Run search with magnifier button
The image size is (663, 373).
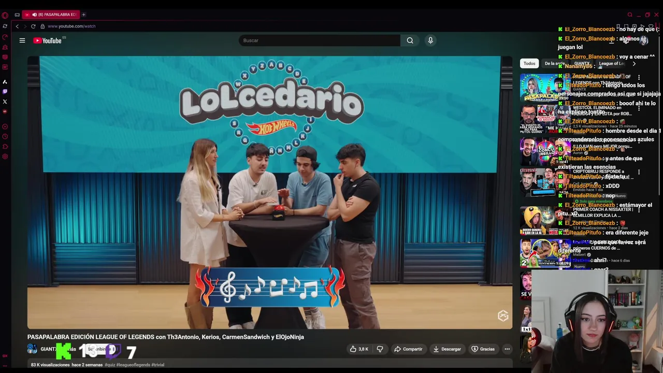(x=410, y=40)
